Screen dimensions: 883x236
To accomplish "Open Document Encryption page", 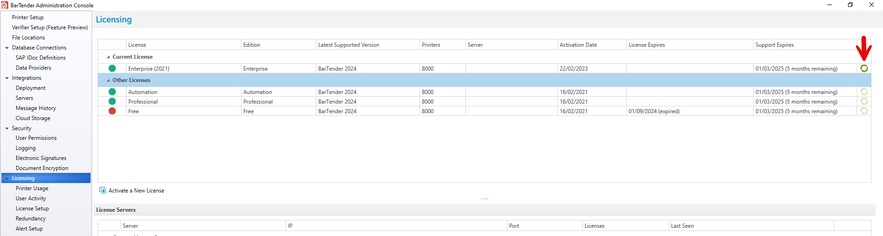I will click(42, 168).
